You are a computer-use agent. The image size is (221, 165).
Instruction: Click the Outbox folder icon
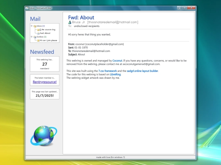35,37
